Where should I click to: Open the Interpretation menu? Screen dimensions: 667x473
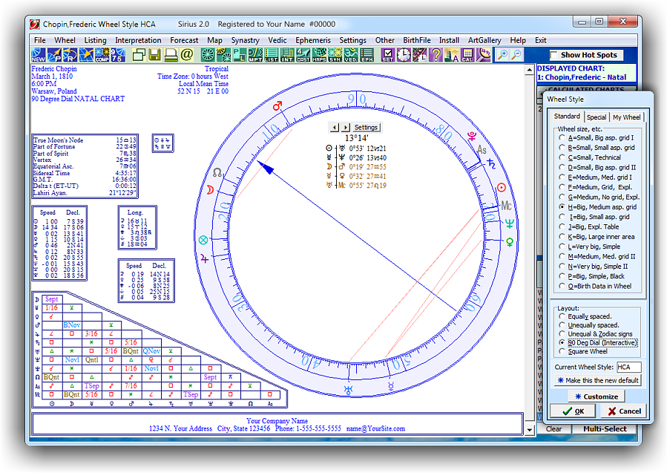138,40
